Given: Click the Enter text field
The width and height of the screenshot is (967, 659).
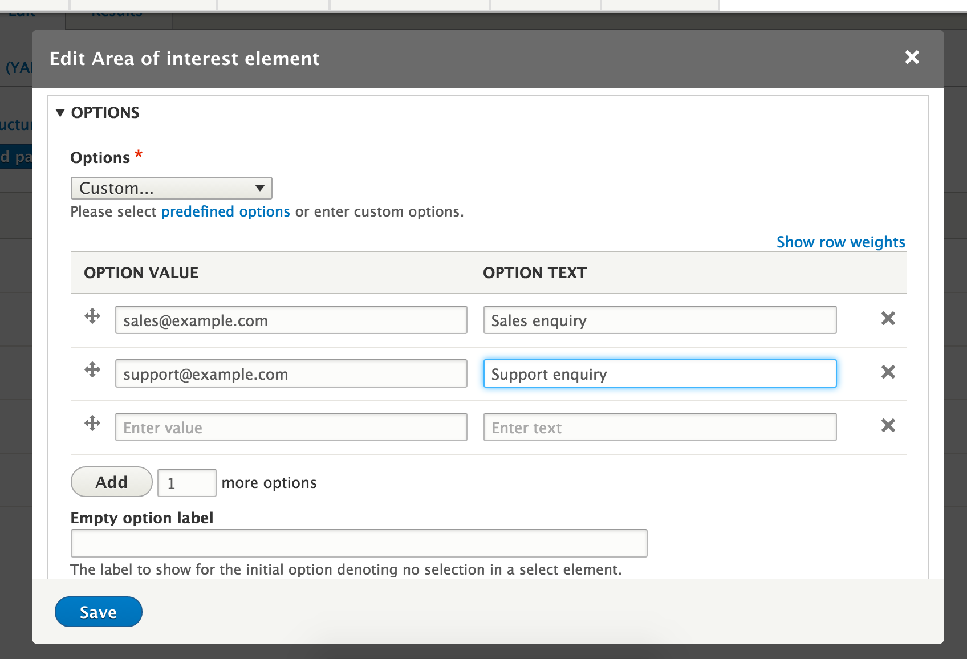Looking at the screenshot, I should 660,427.
